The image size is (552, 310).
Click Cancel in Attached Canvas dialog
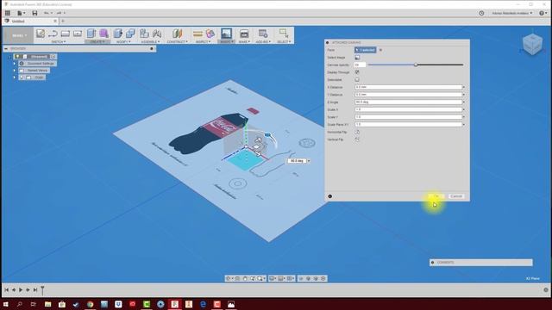pos(456,196)
